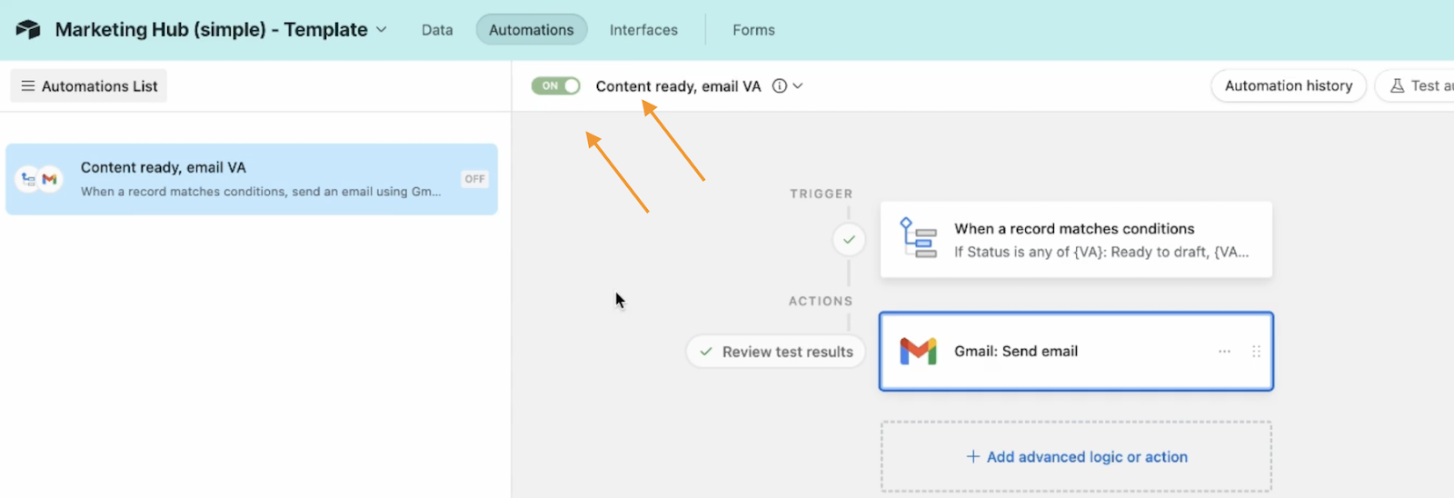The height and width of the screenshot is (498, 1454).
Task: Expand the Marketing Hub base name dropdown
Action: 382,30
